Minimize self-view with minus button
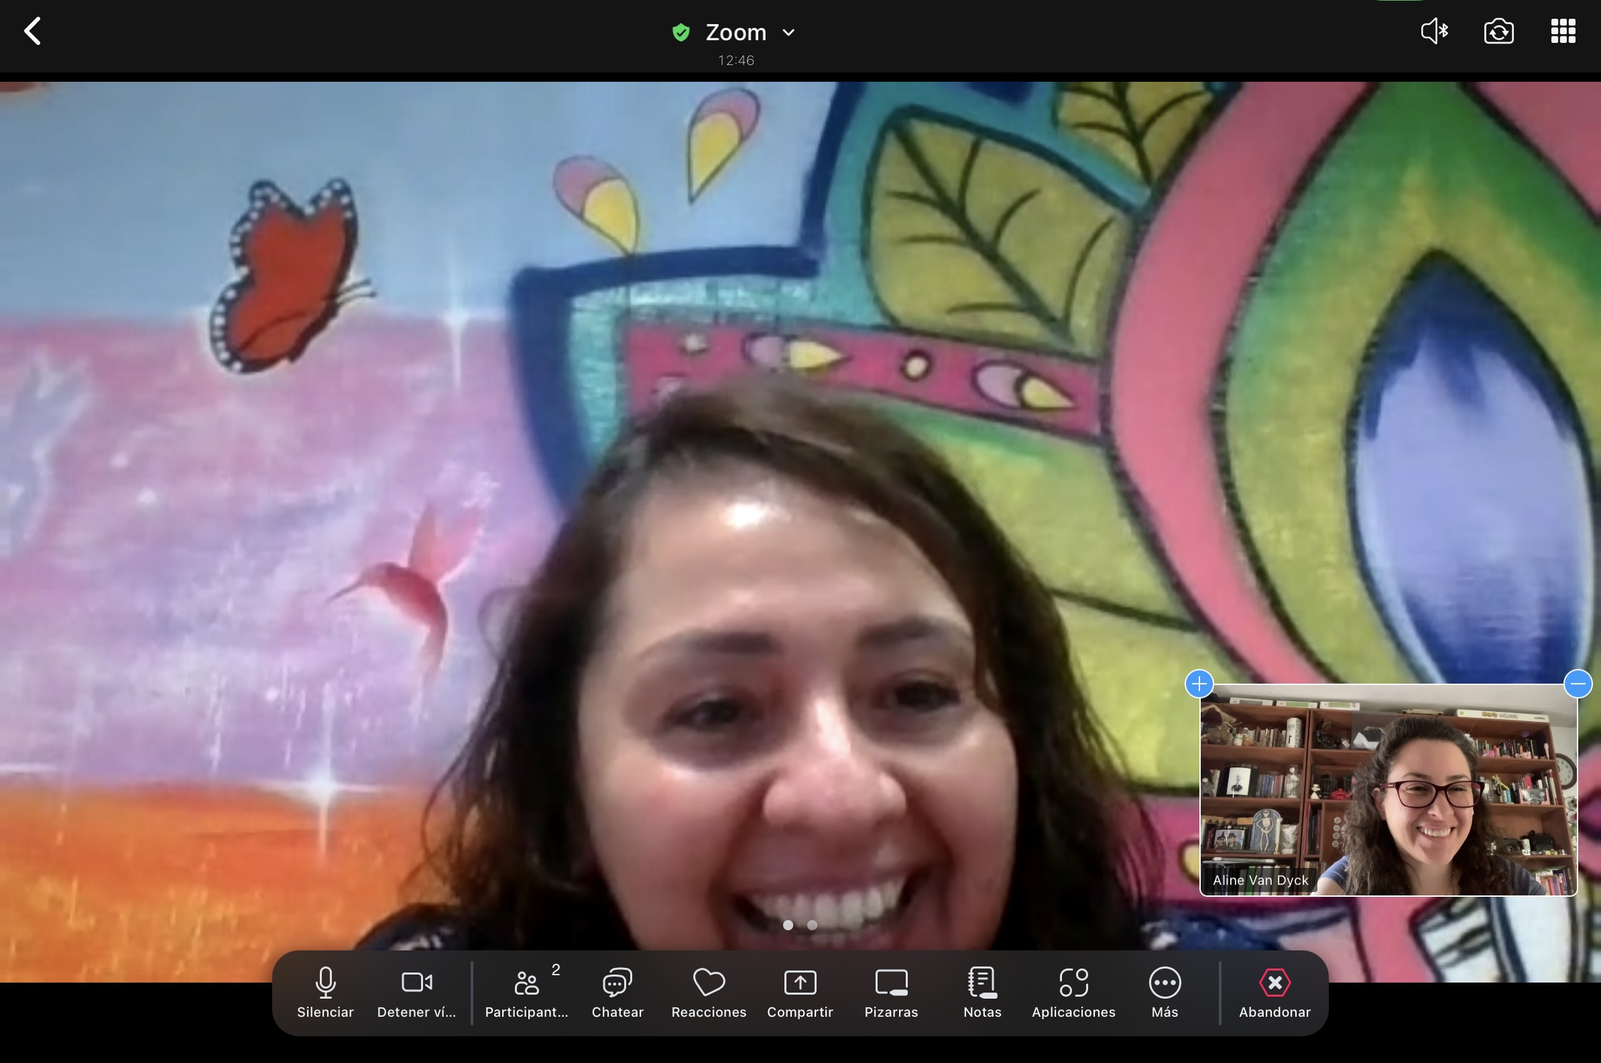Screen dimensions: 1601x1063 coord(1578,684)
